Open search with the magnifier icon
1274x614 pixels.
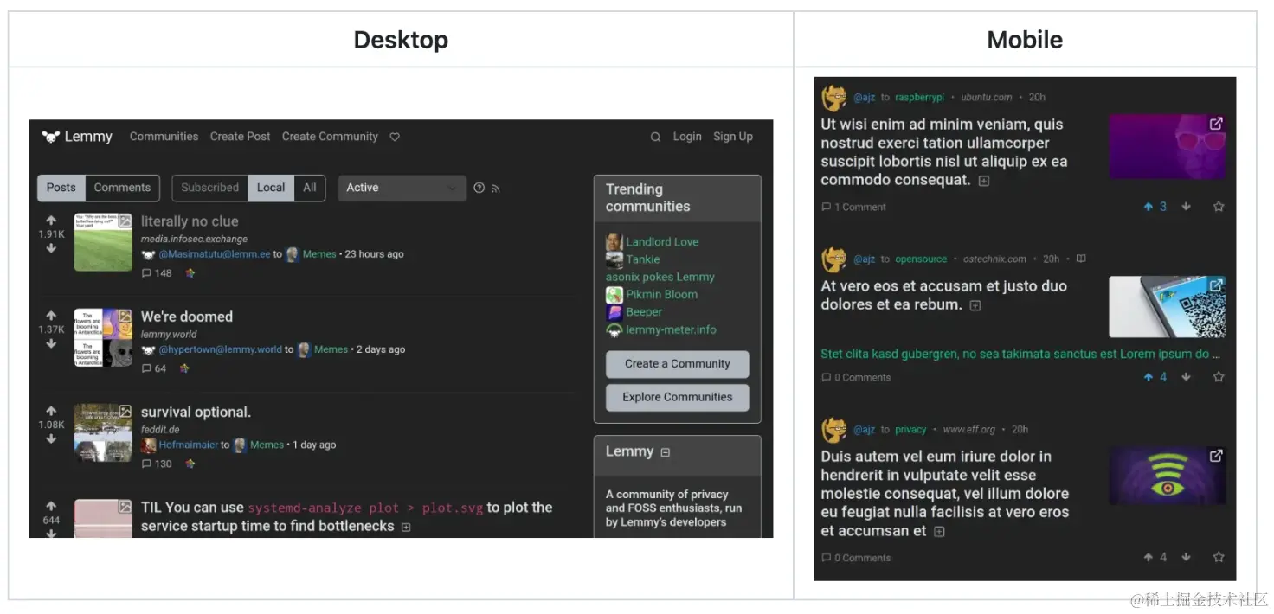655,137
